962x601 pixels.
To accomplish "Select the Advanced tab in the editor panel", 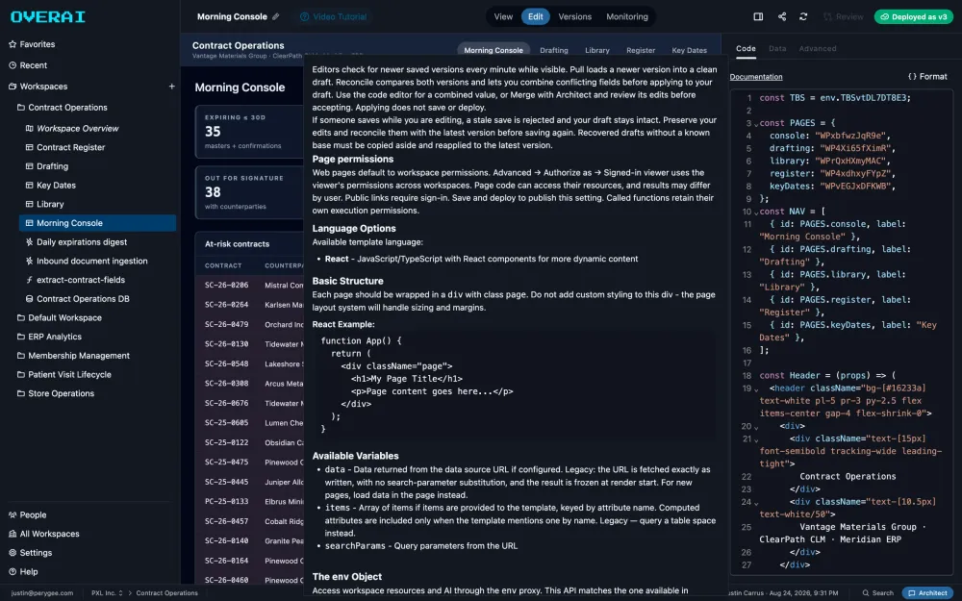I will pyautogui.click(x=817, y=48).
